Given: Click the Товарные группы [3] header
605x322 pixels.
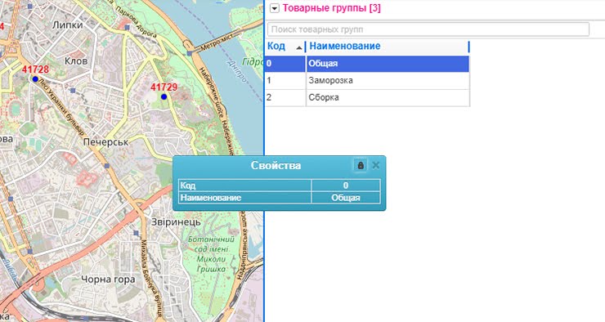Looking at the screenshot, I should pos(331,8).
